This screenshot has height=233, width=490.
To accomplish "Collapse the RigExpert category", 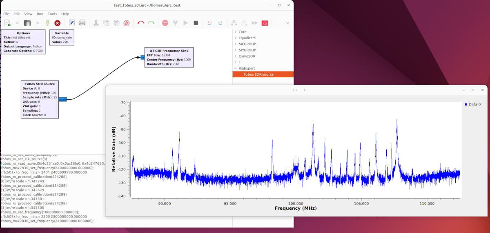I will 236,68.
